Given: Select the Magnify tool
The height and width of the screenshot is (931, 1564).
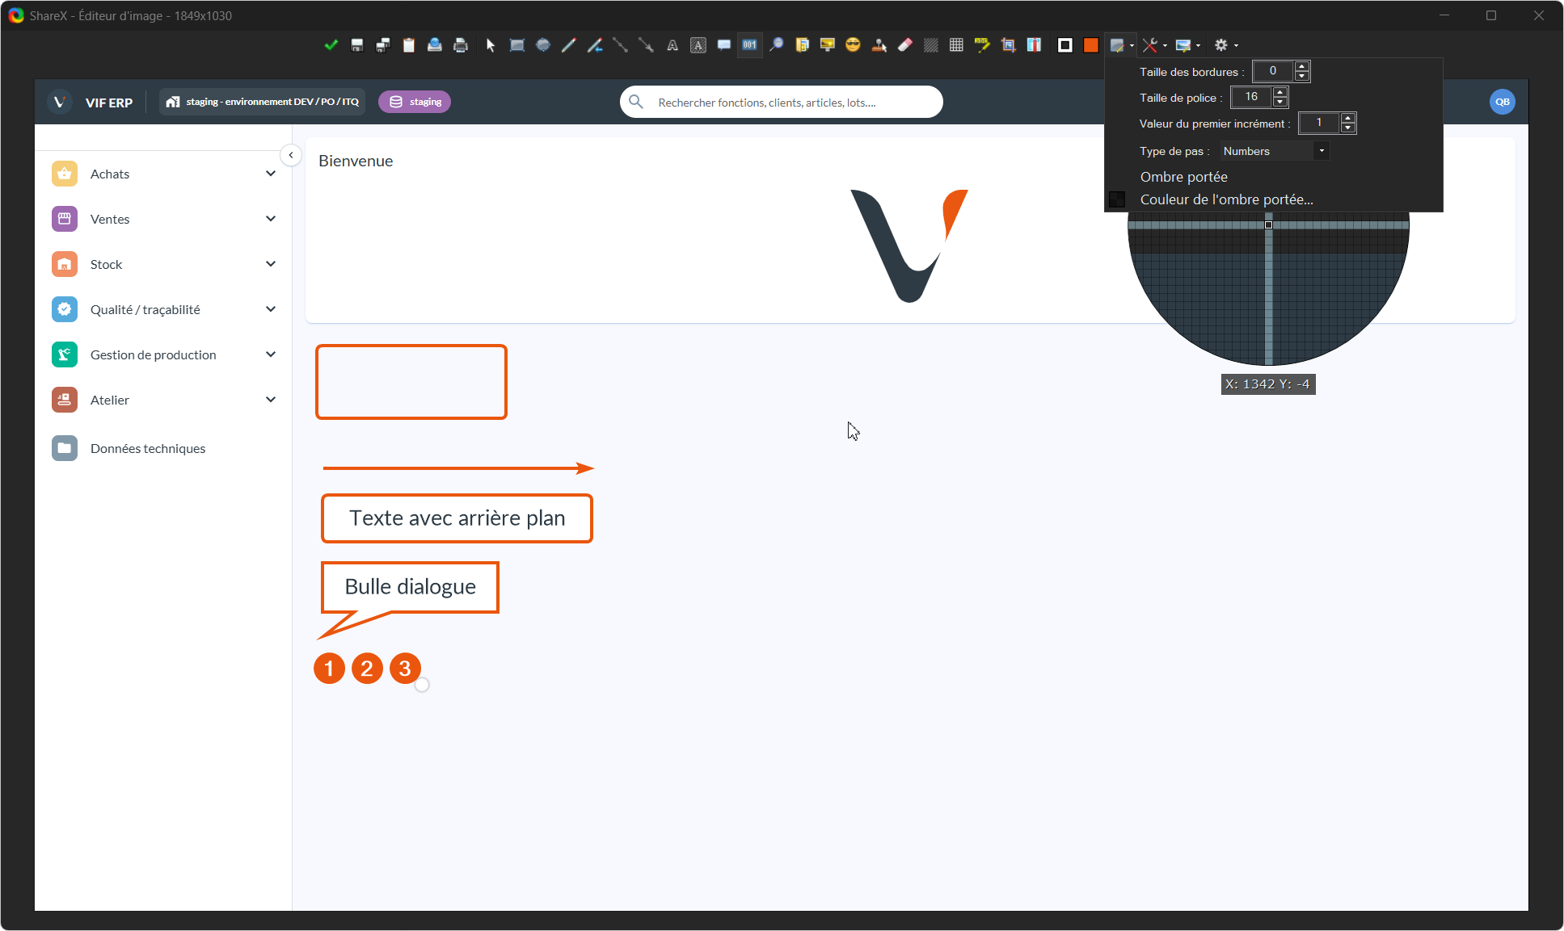Looking at the screenshot, I should pyautogui.click(x=776, y=45).
